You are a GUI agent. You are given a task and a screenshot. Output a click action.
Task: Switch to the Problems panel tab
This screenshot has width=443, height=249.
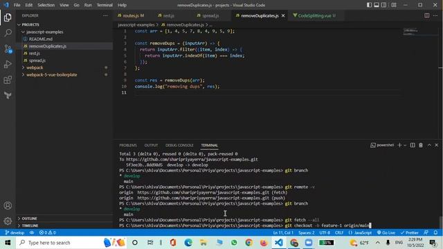pyautogui.click(x=128, y=145)
